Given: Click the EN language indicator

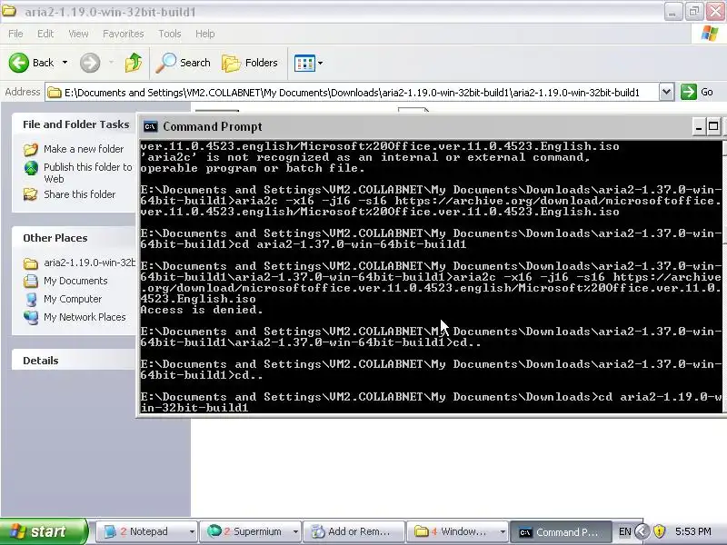Looking at the screenshot, I should pos(625,531).
